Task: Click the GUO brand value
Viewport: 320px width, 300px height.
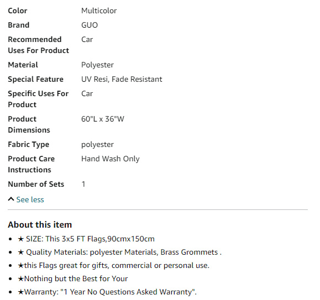Action: pyautogui.click(x=90, y=25)
